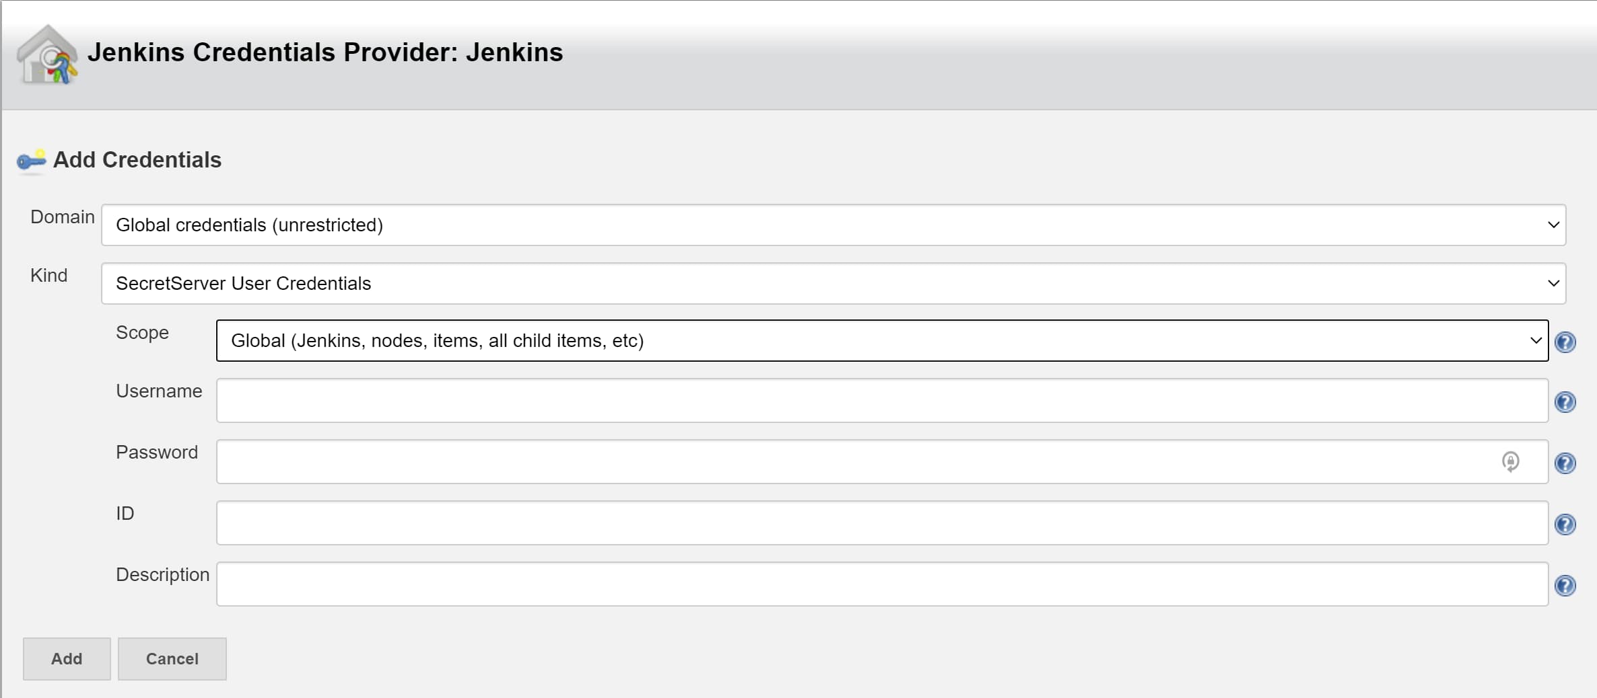The height and width of the screenshot is (698, 1597).
Task: Click the Scope field label
Action: coord(142,333)
